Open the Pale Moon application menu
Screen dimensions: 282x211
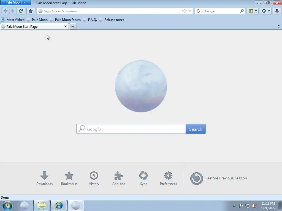pos(15,2)
